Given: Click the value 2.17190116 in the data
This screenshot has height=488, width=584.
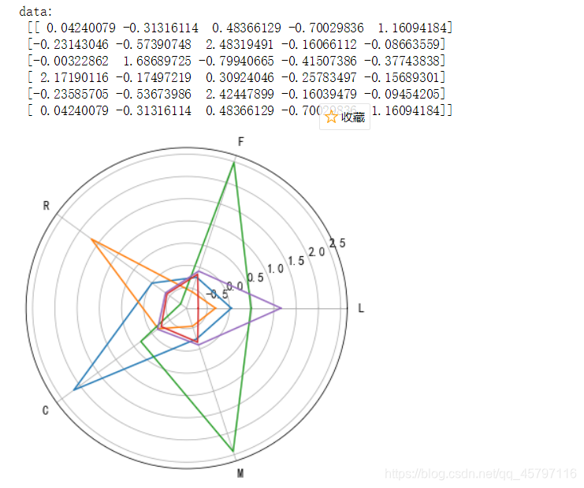Looking at the screenshot, I should (74, 77).
